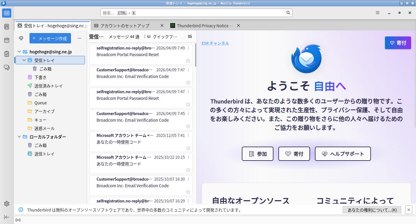Close the Thunderbird Privacy Notice tab
416x224 pixels.
click(x=238, y=25)
